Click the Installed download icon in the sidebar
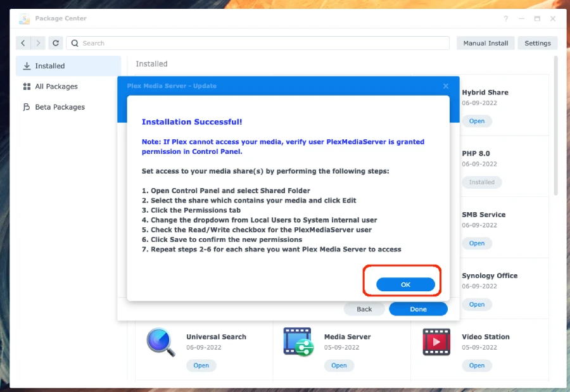The image size is (570, 392). [27, 66]
